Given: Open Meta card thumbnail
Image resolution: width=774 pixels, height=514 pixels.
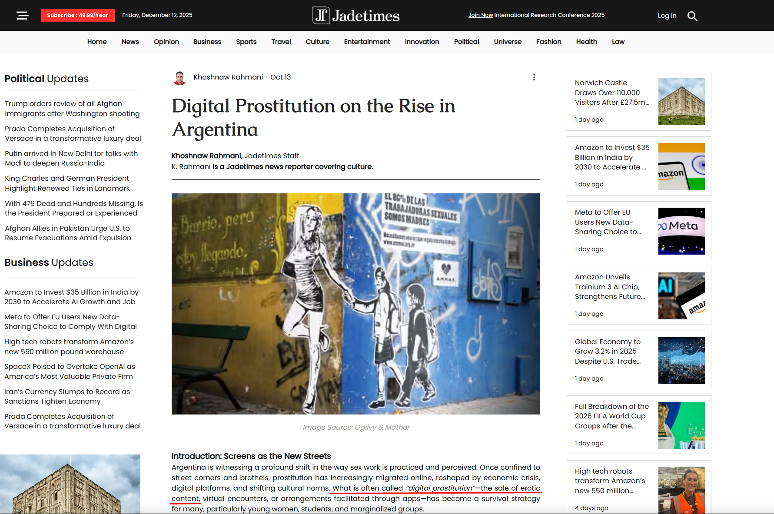Looking at the screenshot, I should [x=681, y=231].
